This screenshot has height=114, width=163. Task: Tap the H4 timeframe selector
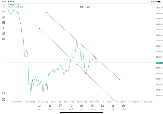click(x=4, y=39)
